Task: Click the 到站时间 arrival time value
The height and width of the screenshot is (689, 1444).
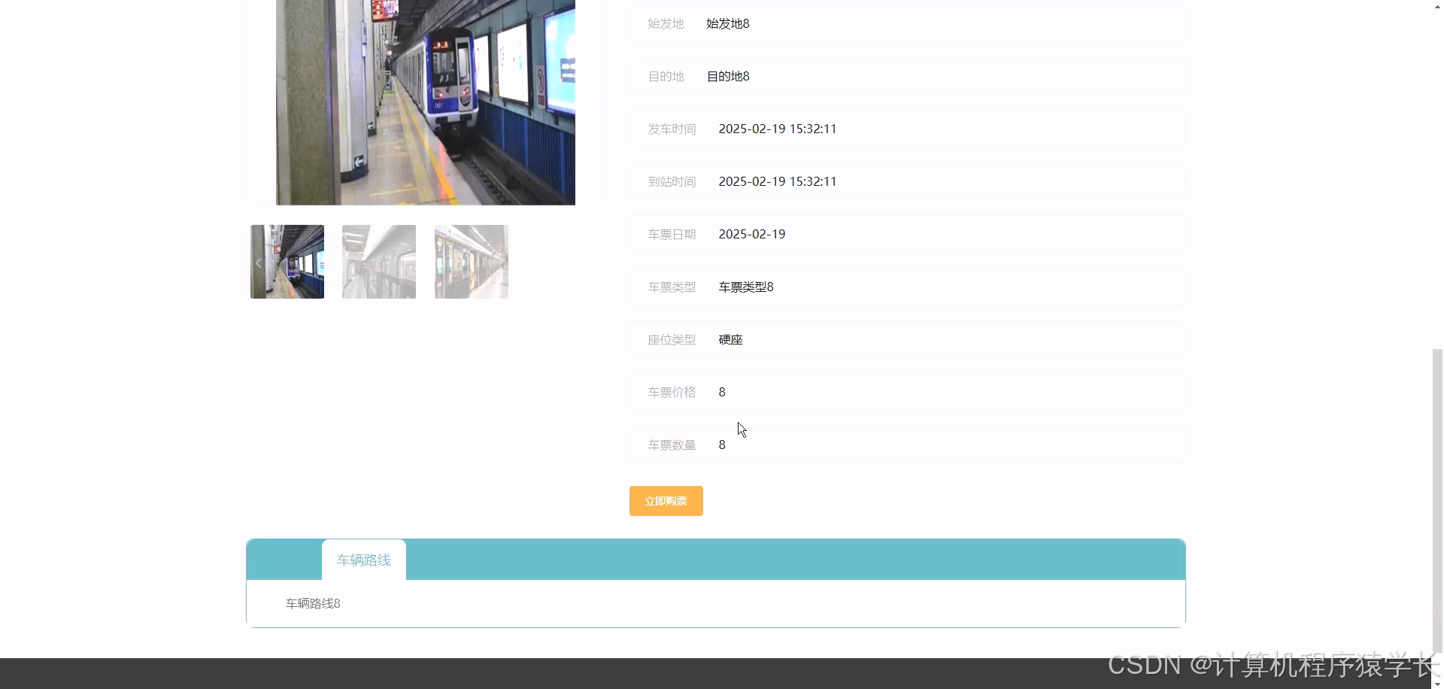Action: coord(778,181)
